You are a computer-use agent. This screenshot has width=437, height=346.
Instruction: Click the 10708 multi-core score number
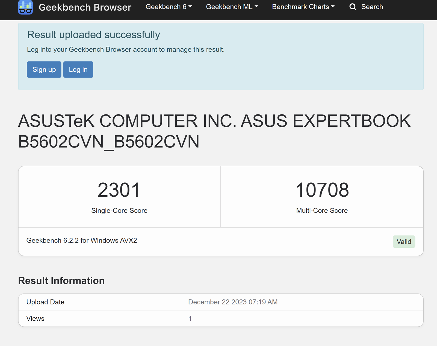click(x=322, y=190)
